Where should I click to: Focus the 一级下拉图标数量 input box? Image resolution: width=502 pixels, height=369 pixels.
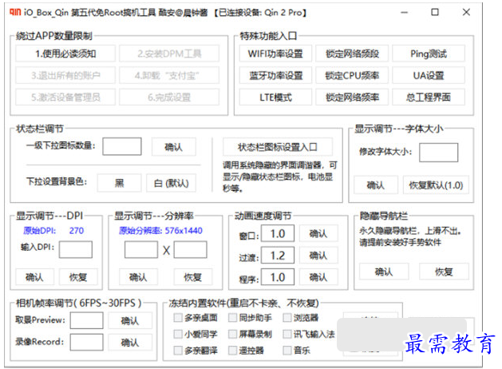pos(122,146)
